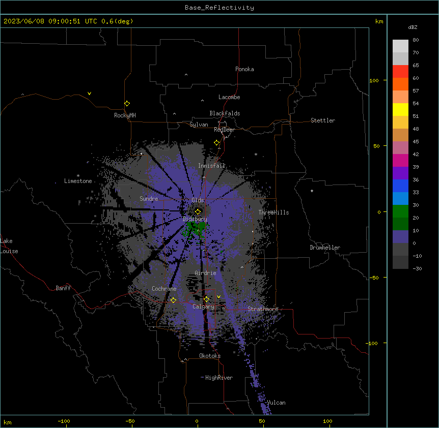
Task: Select the Lake Louise label
Action: [9, 246]
